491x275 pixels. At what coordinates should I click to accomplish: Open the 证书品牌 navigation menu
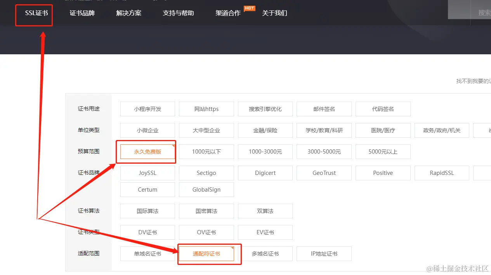[82, 13]
